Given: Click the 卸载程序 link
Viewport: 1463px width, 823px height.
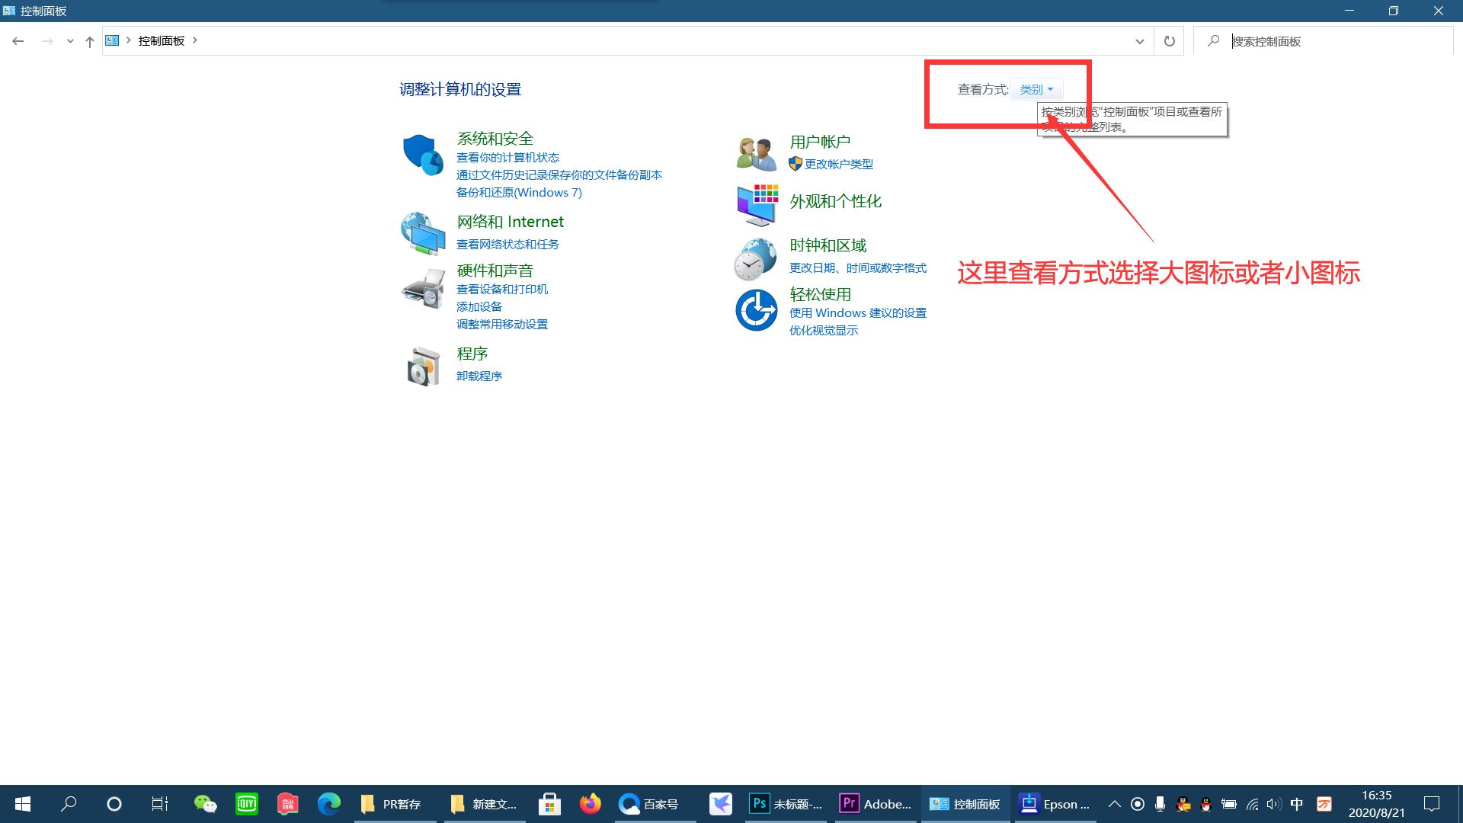Looking at the screenshot, I should [479, 376].
